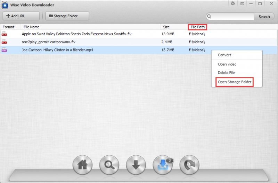
Task: Open downloaded list icon with badge 3
Action: click(x=163, y=165)
